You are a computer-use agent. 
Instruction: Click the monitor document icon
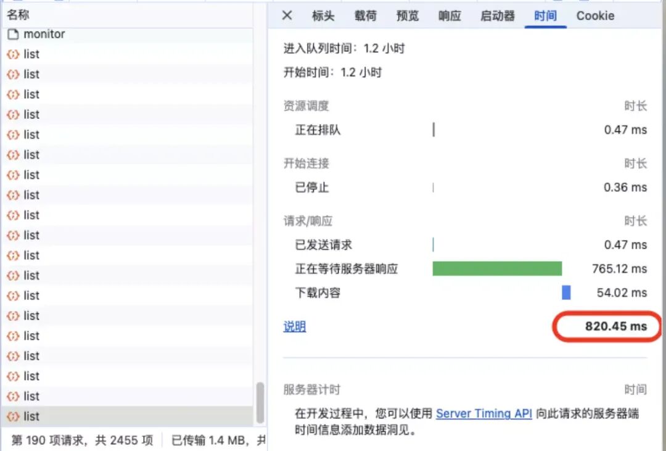(13, 34)
